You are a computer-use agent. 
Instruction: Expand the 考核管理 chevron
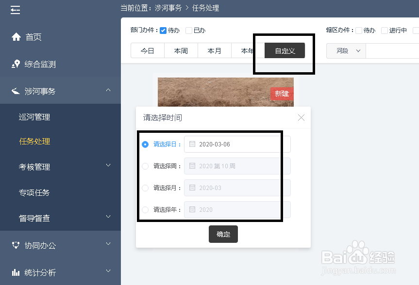(108, 165)
